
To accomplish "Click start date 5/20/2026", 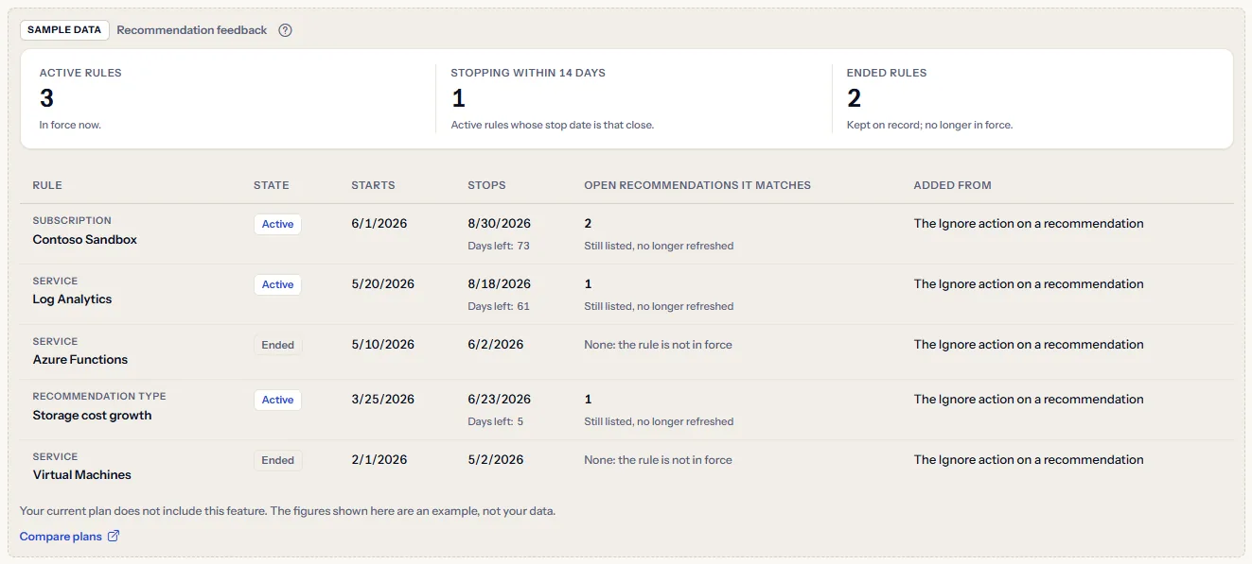I will click(383, 284).
